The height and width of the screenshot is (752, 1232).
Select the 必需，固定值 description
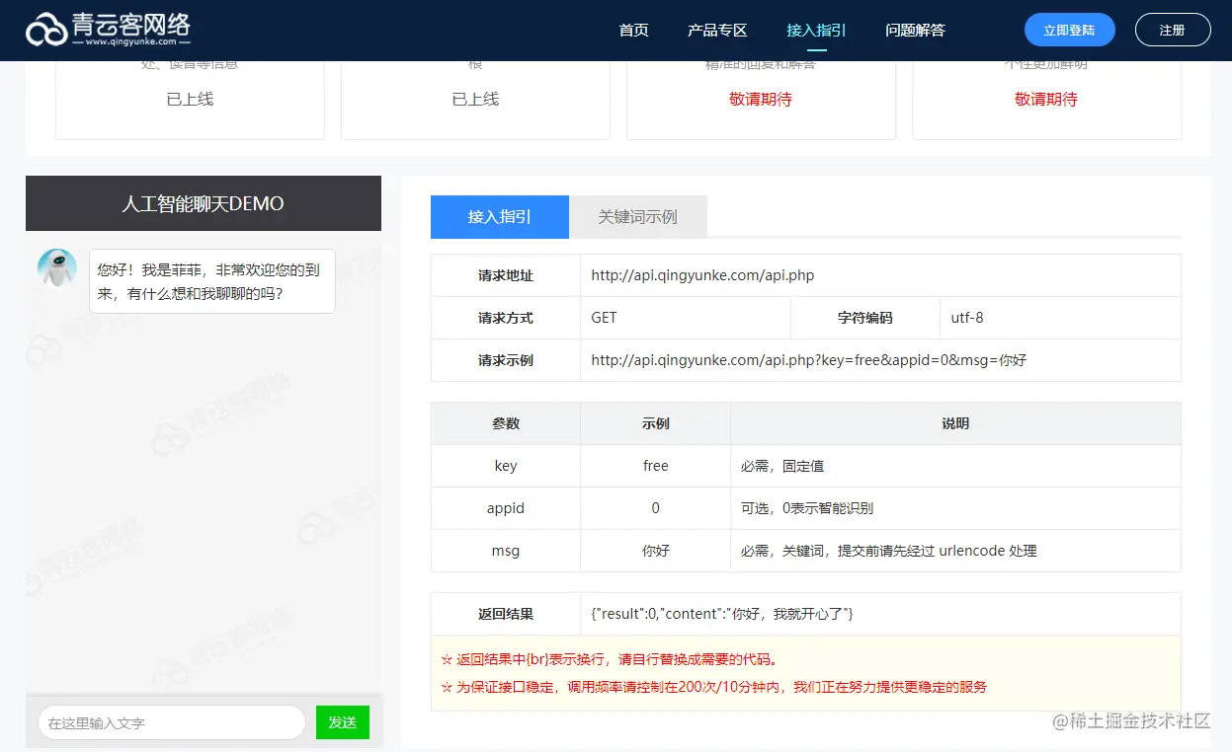tap(782, 466)
